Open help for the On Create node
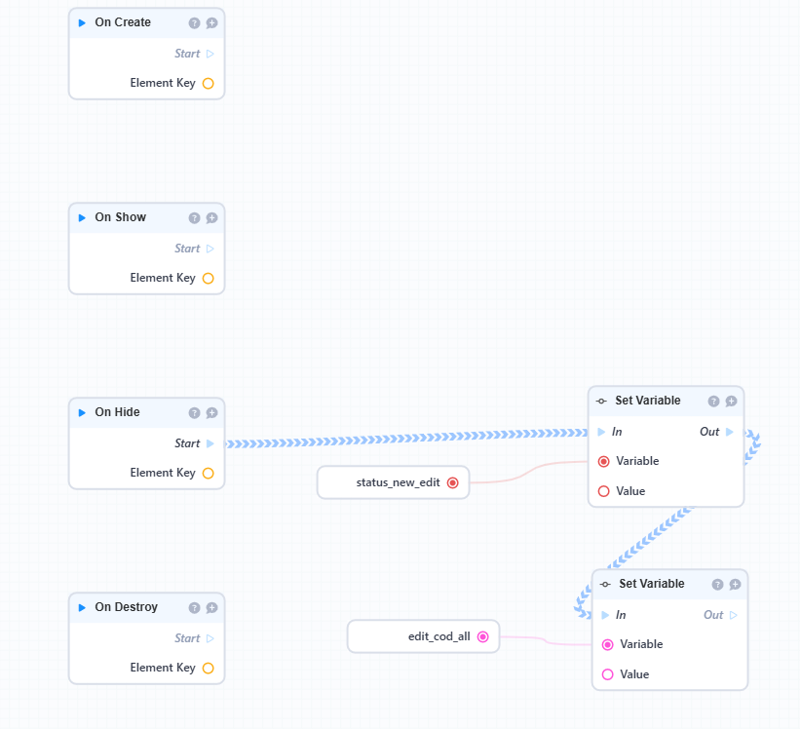The image size is (800, 729). tap(194, 23)
